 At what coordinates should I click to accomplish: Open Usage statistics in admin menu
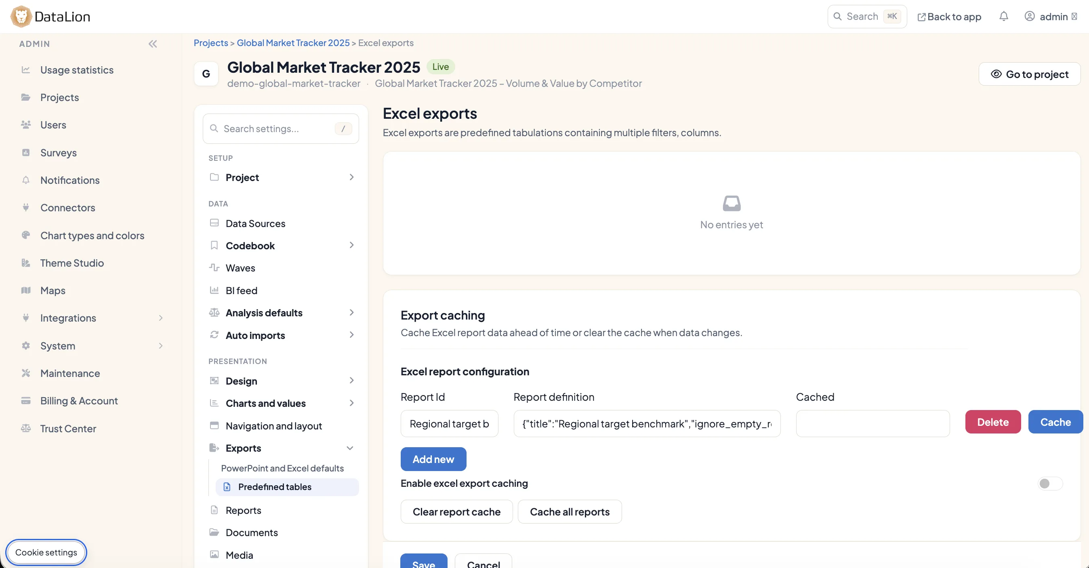[76, 70]
